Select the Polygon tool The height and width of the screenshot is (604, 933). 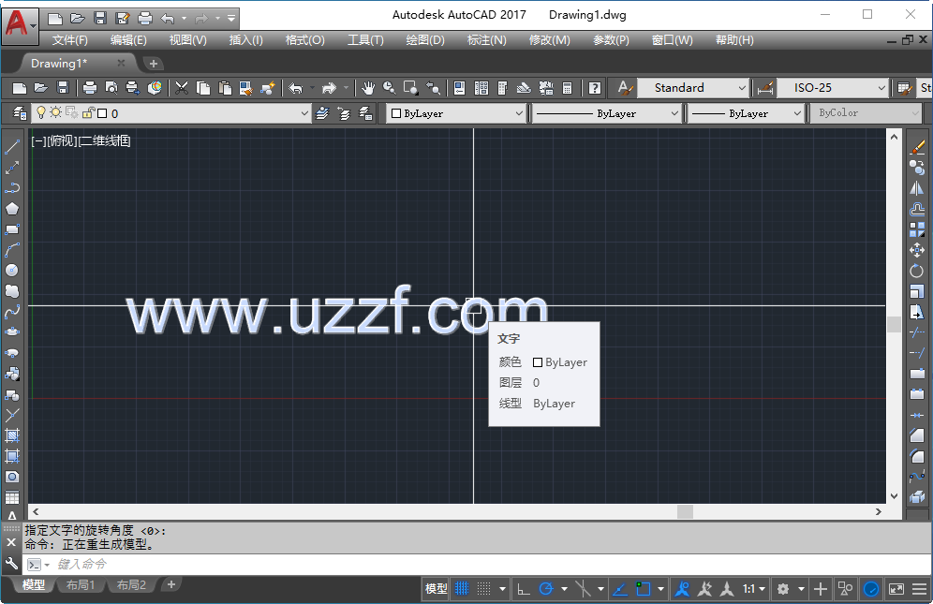point(12,208)
